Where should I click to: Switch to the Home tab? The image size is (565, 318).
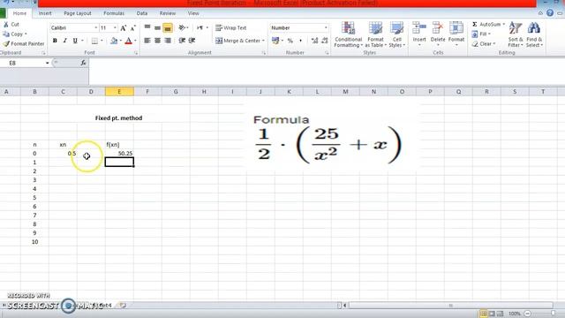pos(19,13)
